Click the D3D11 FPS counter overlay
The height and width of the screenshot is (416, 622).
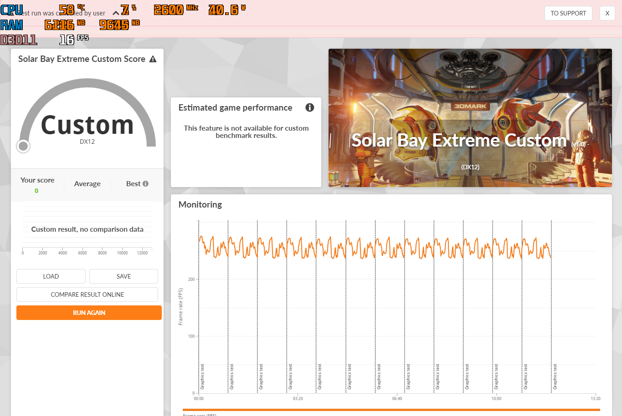(19, 40)
